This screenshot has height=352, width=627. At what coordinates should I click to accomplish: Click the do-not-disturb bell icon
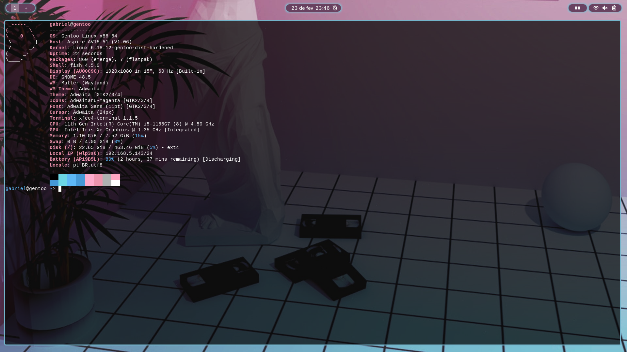pyautogui.click(x=335, y=8)
